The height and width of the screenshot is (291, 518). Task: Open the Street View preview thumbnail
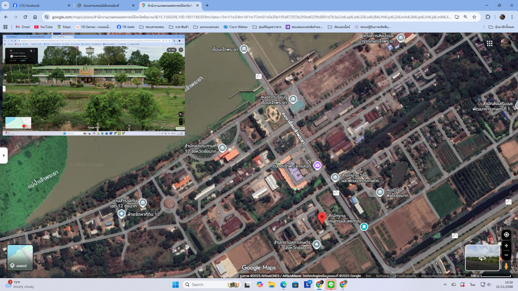[482, 257]
